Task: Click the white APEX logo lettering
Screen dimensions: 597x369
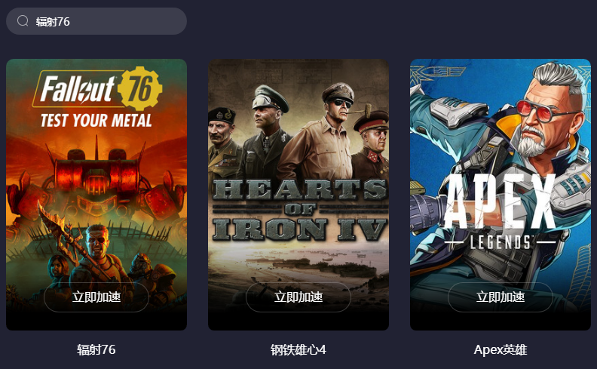Action: (500, 201)
